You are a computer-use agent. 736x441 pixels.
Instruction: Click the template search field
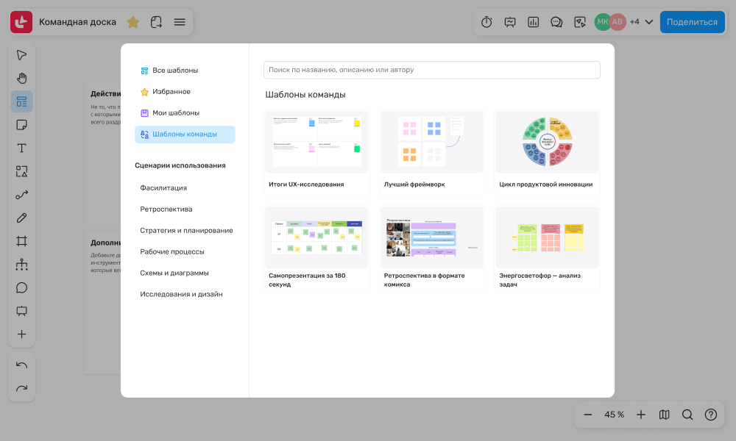(432, 70)
